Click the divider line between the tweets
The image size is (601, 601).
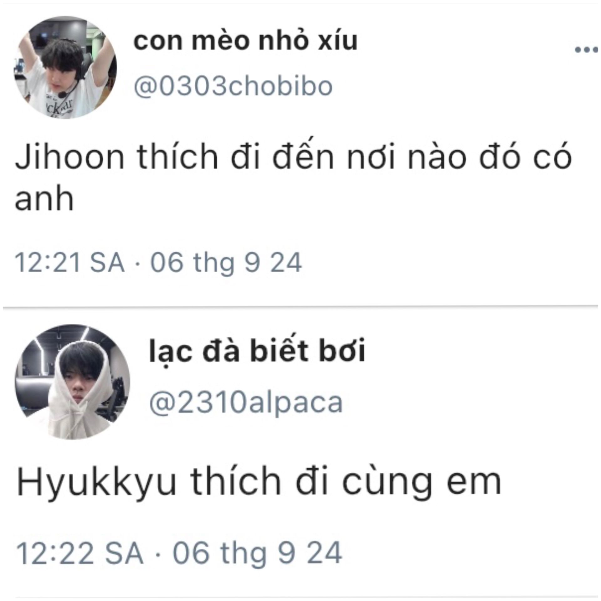(x=300, y=306)
